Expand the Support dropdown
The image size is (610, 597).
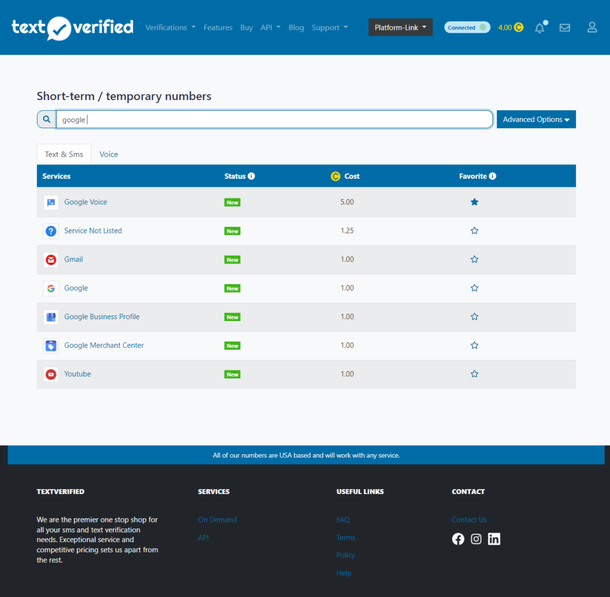click(x=330, y=27)
